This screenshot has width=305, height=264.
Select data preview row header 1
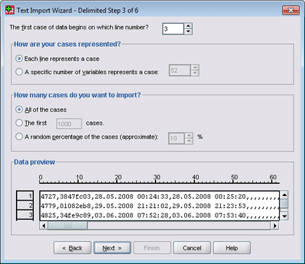25,196
